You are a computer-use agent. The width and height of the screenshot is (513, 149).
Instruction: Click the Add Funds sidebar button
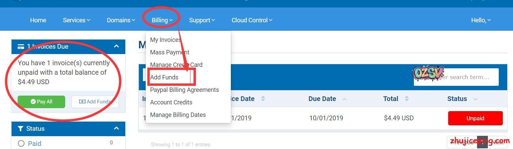[95, 102]
